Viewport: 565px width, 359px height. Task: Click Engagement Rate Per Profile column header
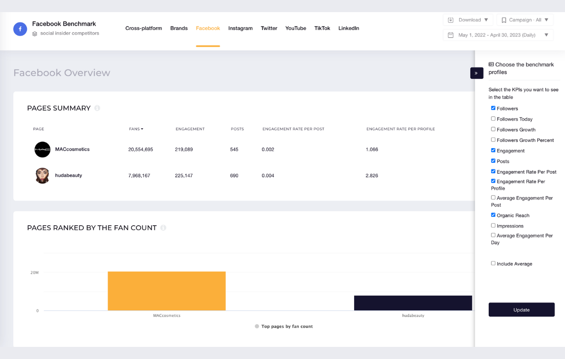tap(401, 129)
